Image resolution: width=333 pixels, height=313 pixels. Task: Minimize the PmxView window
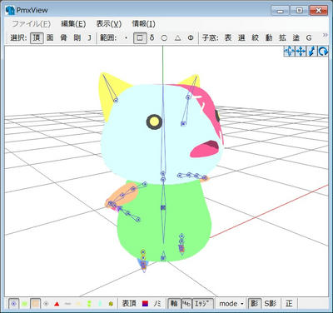tap(281, 11)
